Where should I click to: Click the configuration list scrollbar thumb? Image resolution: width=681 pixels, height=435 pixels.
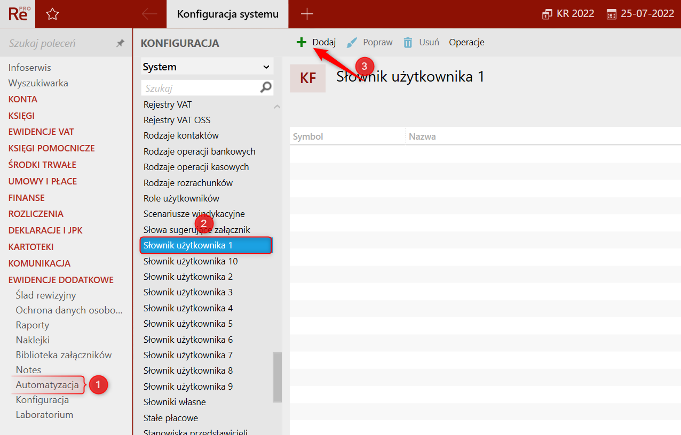click(x=277, y=377)
